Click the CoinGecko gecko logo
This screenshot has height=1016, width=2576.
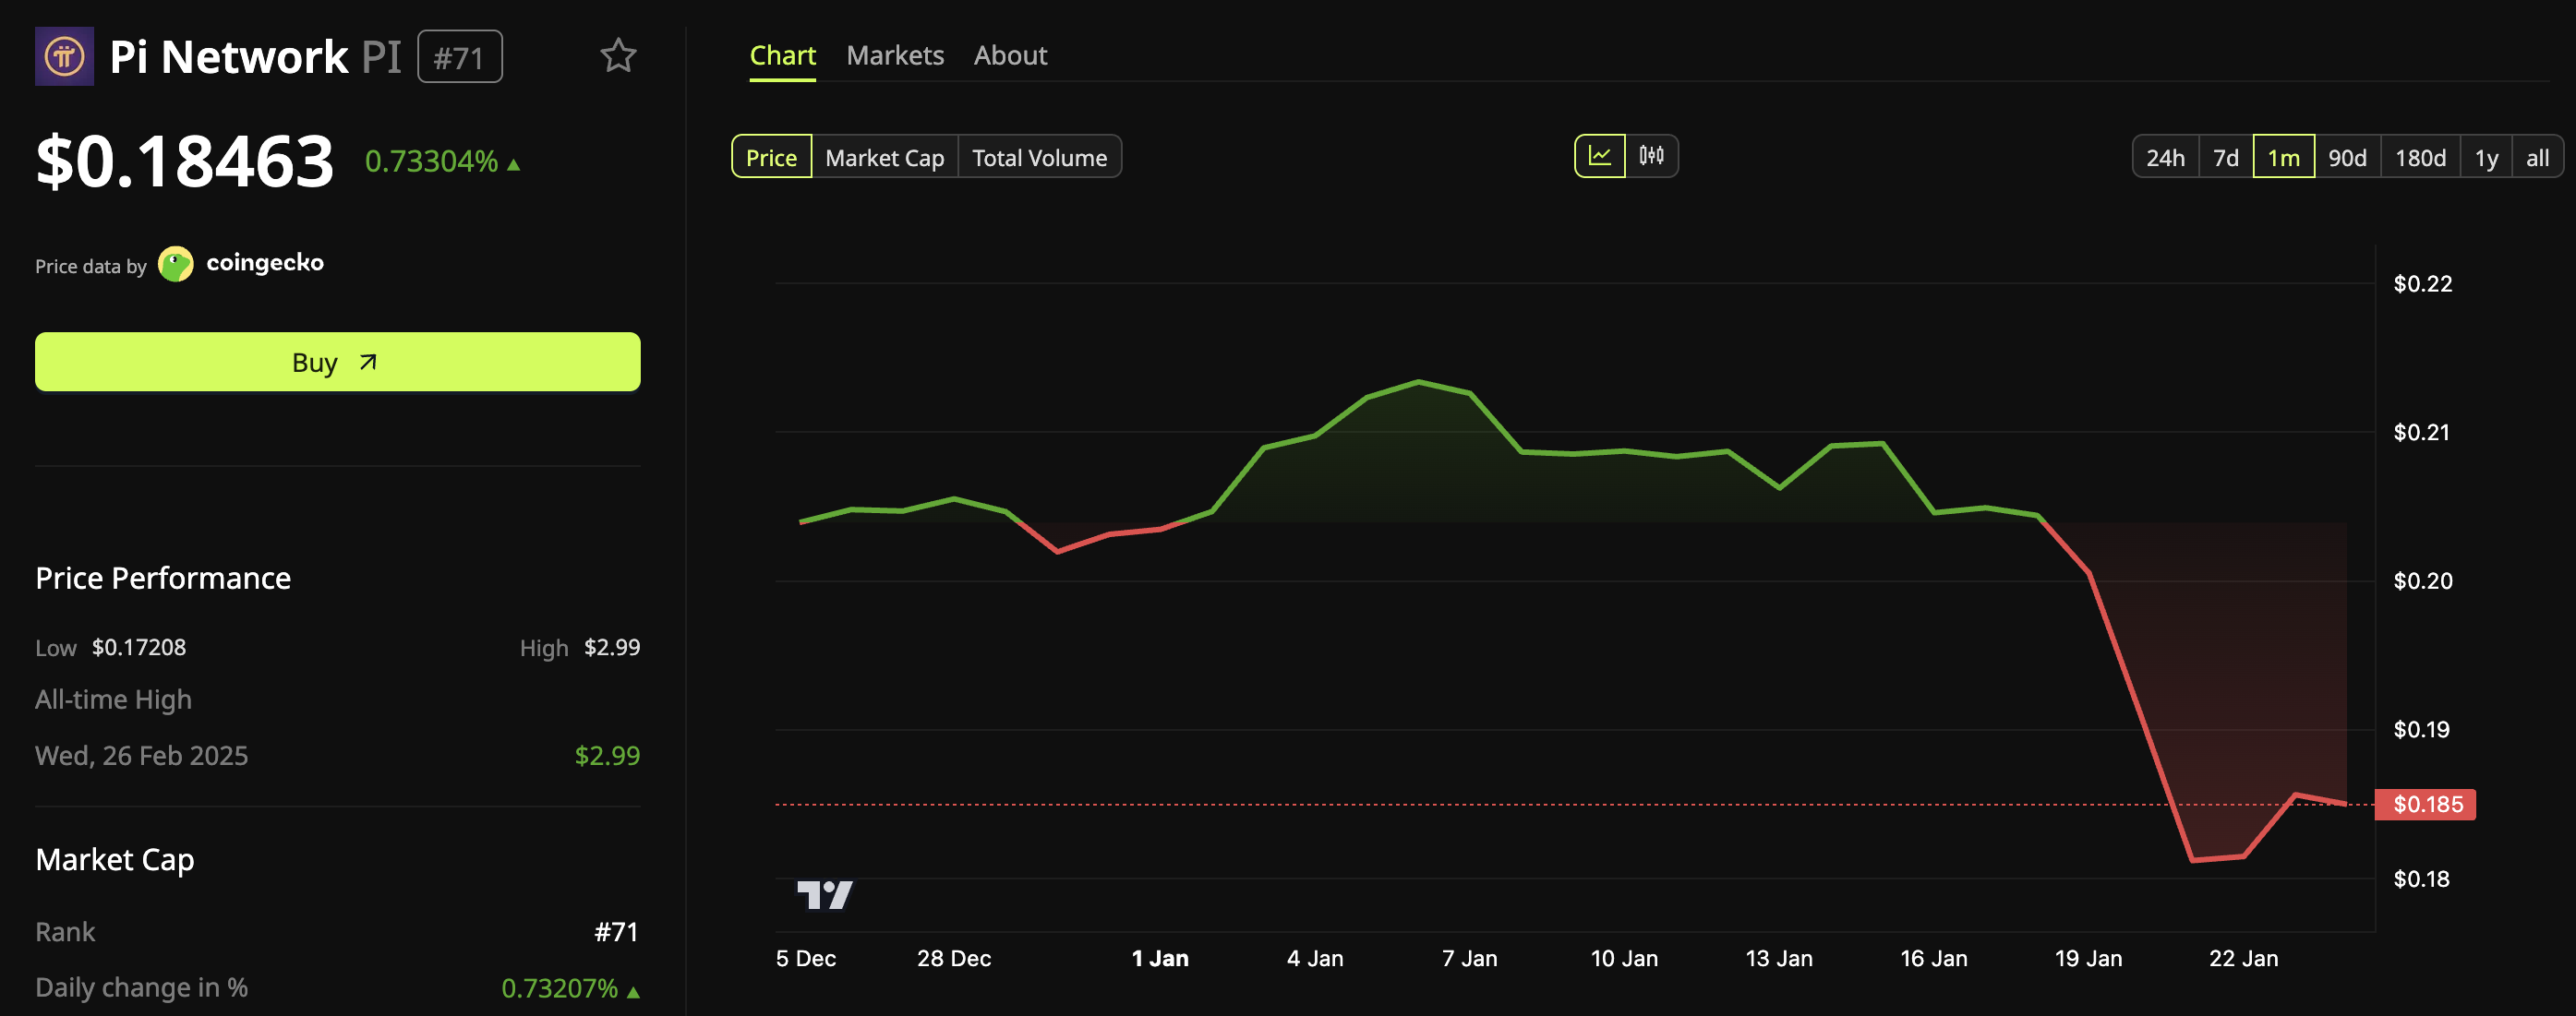pyautogui.click(x=176, y=265)
